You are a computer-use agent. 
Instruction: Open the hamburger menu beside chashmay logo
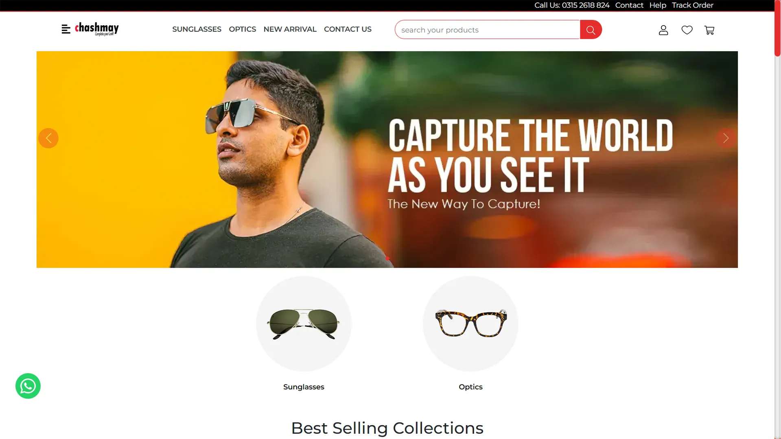click(x=66, y=29)
